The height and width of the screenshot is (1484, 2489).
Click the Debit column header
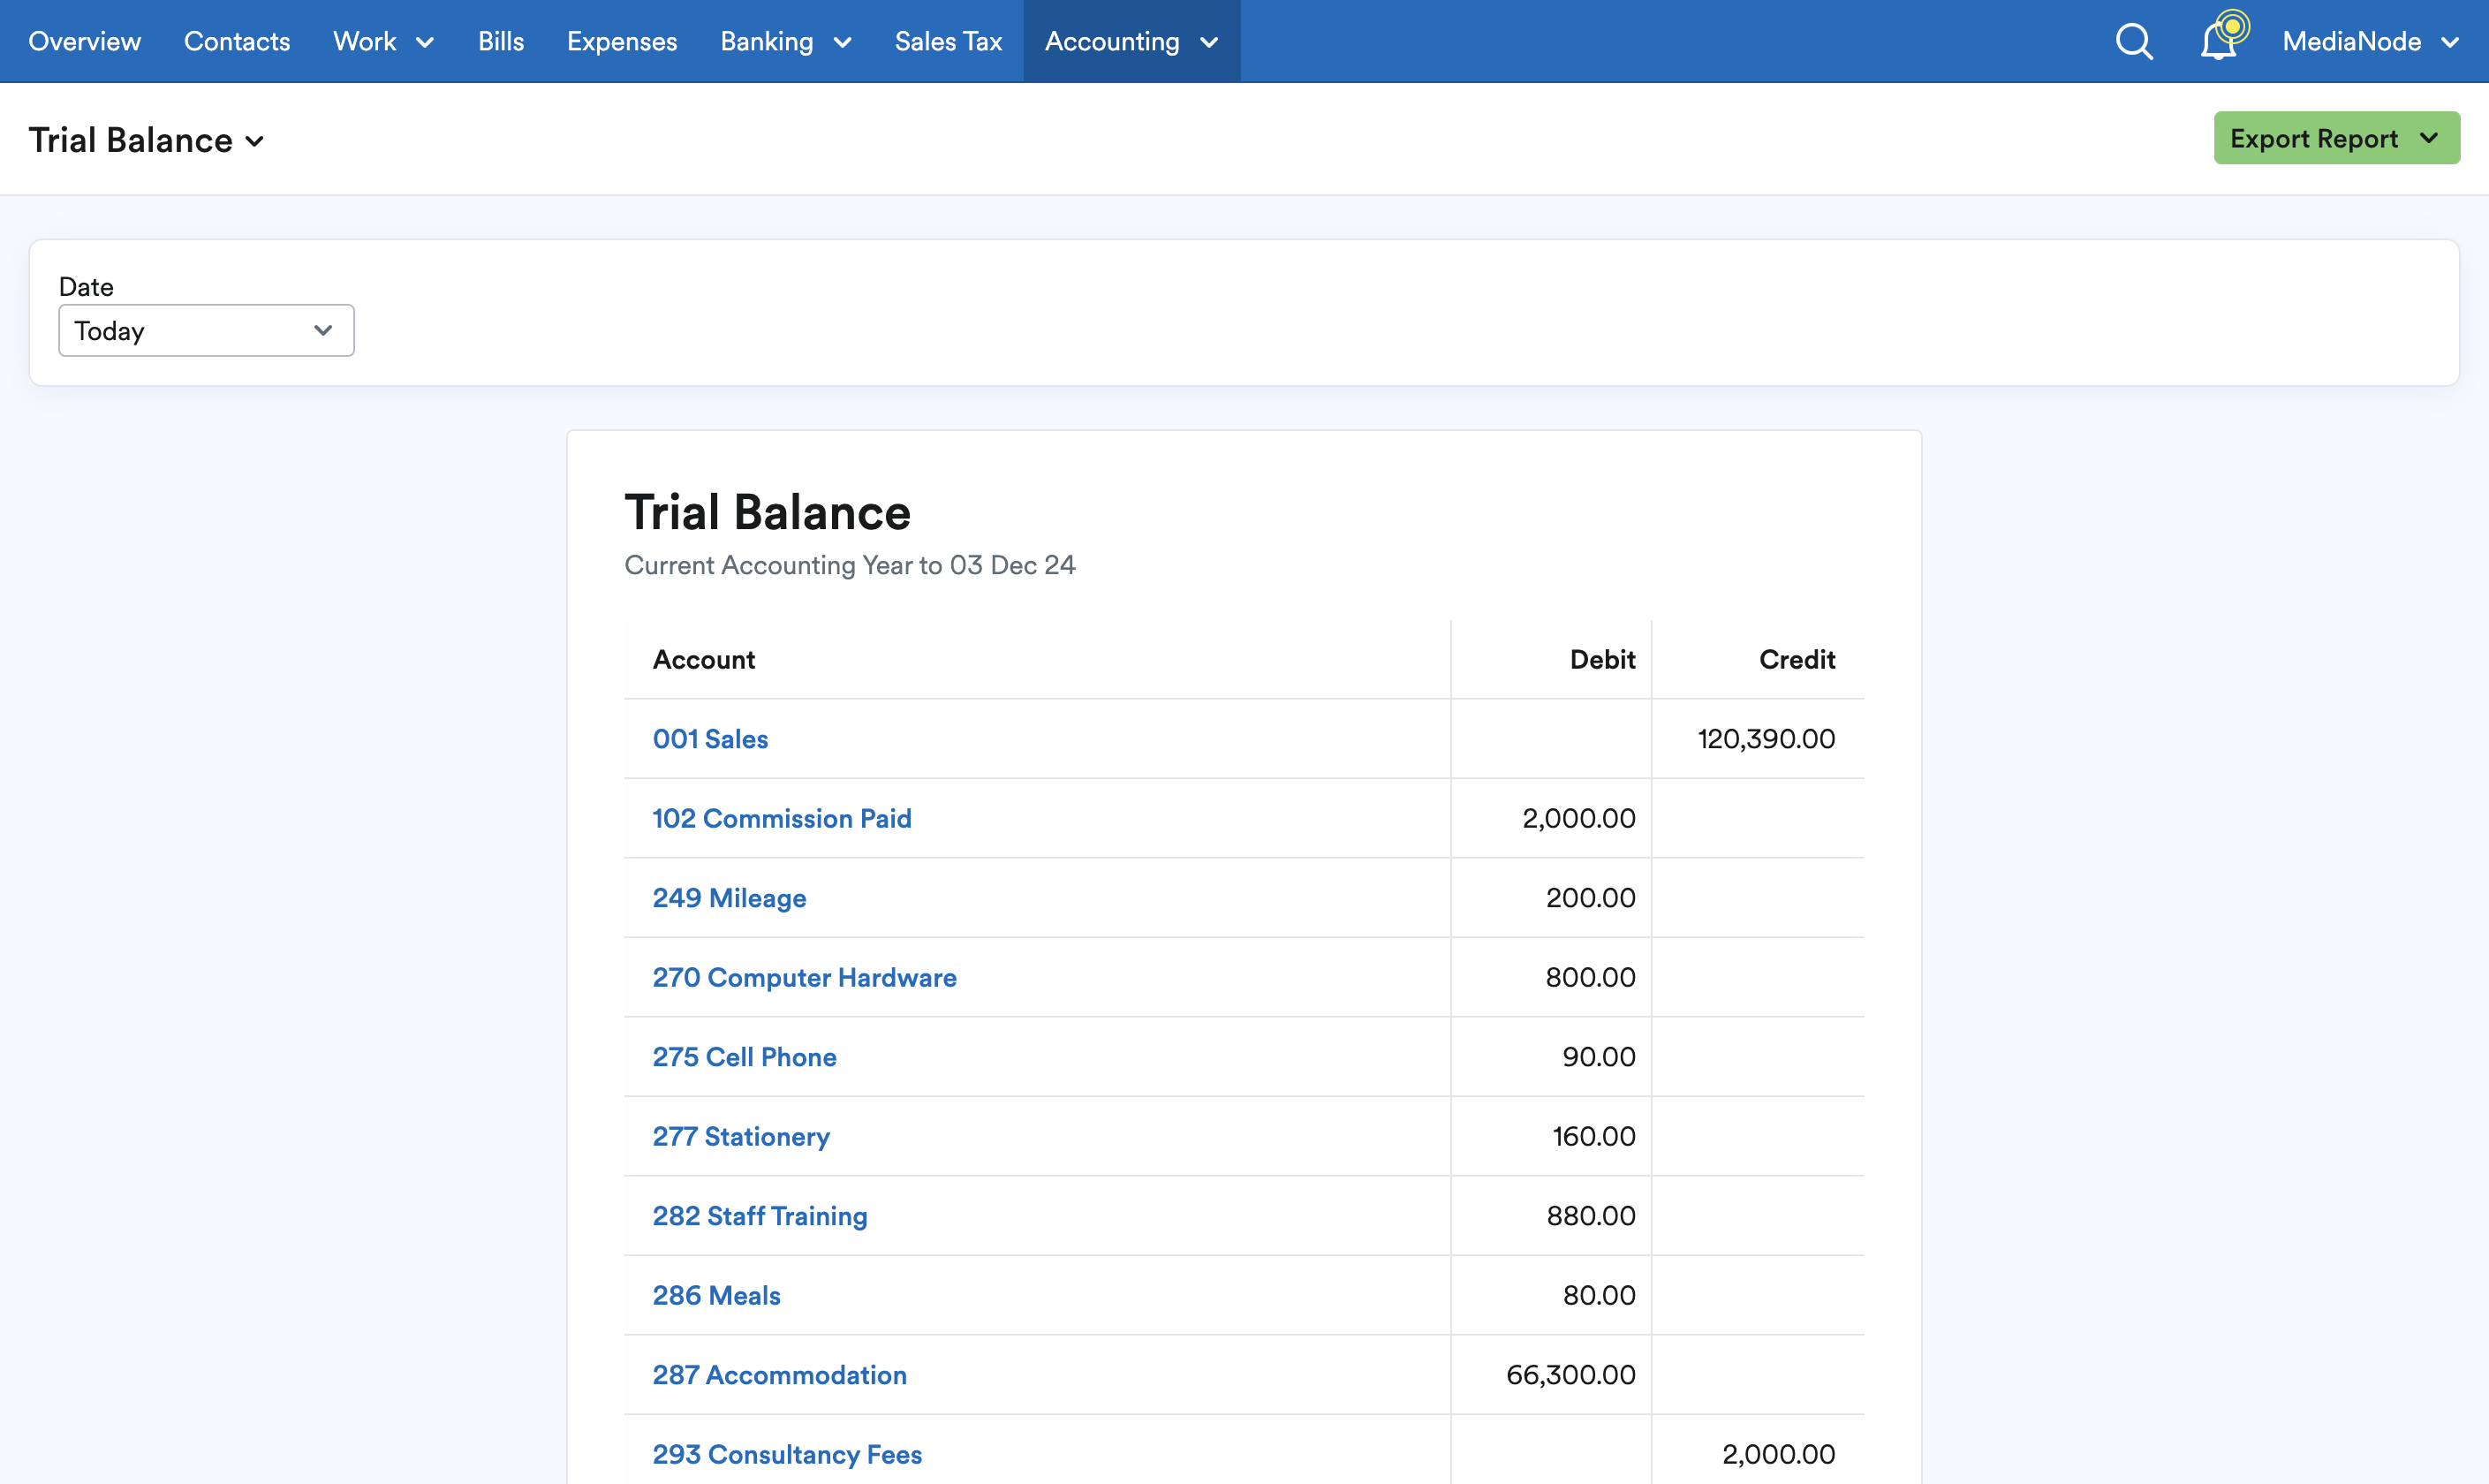(x=1602, y=660)
